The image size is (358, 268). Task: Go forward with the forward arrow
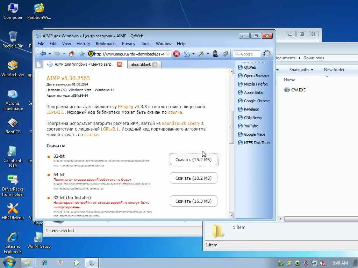click(x=57, y=54)
